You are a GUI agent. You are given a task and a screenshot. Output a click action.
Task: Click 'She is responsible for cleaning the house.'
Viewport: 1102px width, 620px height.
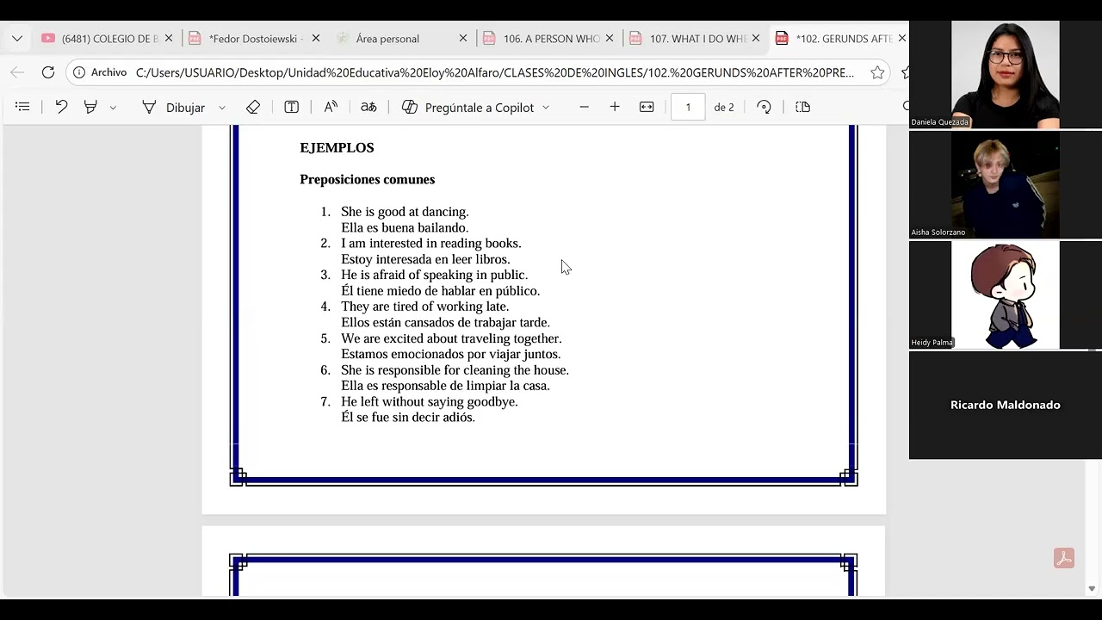coord(455,370)
